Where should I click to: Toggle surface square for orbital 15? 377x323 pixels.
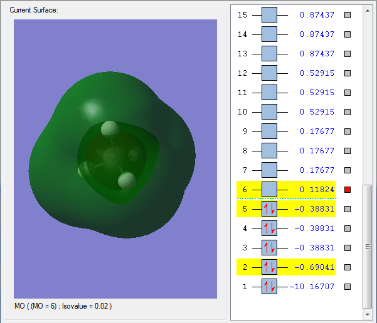point(348,15)
